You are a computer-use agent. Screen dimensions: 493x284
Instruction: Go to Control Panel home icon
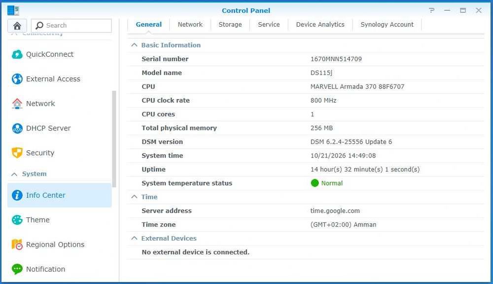(17, 26)
